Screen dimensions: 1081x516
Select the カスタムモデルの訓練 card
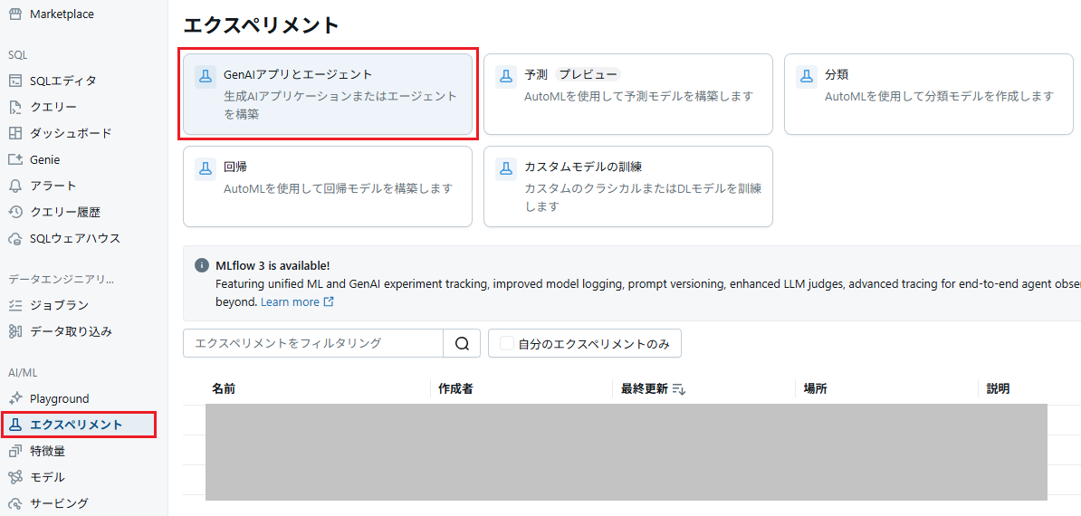coord(627,186)
